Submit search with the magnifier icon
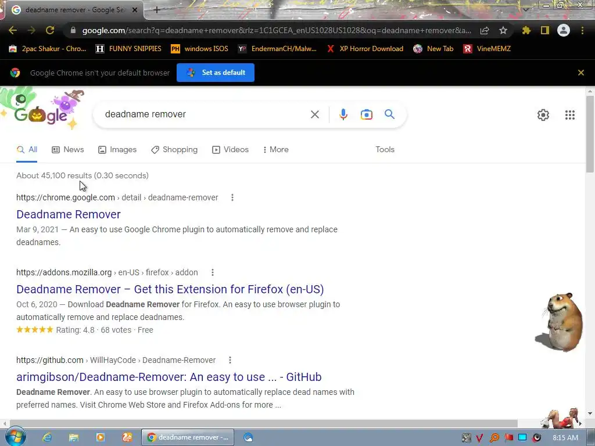This screenshot has height=446, width=595. click(x=390, y=114)
